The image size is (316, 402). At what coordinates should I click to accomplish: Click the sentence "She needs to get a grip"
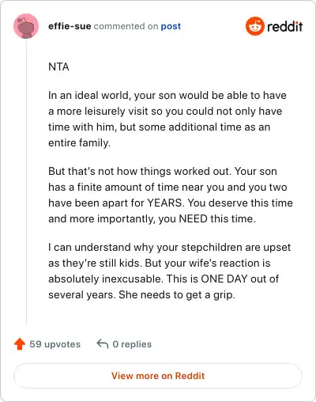pyautogui.click(x=177, y=294)
